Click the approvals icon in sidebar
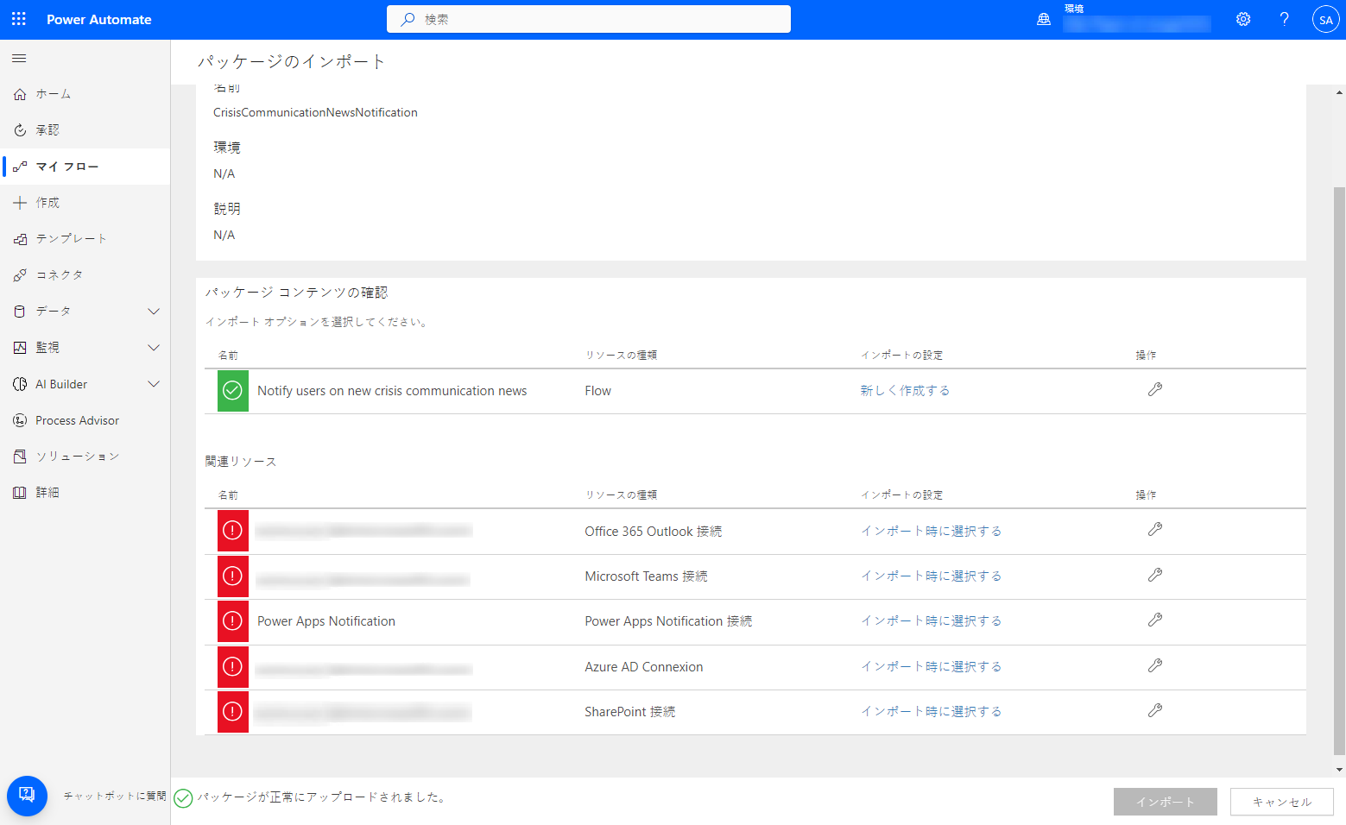The width and height of the screenshot is (1346, 825). [x=20, y=130]
